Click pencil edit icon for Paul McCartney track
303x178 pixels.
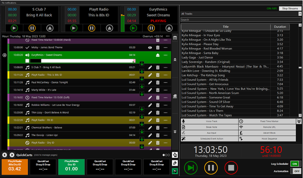point(150,83)
